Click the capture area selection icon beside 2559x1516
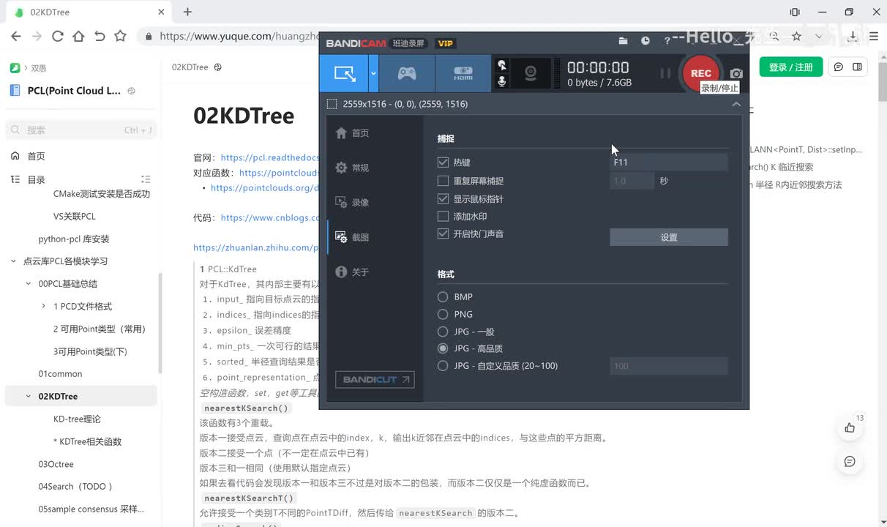Viewport: 887px width, 527px height. 332,104
